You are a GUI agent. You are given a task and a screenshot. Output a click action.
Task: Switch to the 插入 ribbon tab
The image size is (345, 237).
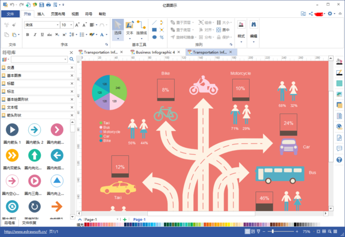[x=41, y=14]
